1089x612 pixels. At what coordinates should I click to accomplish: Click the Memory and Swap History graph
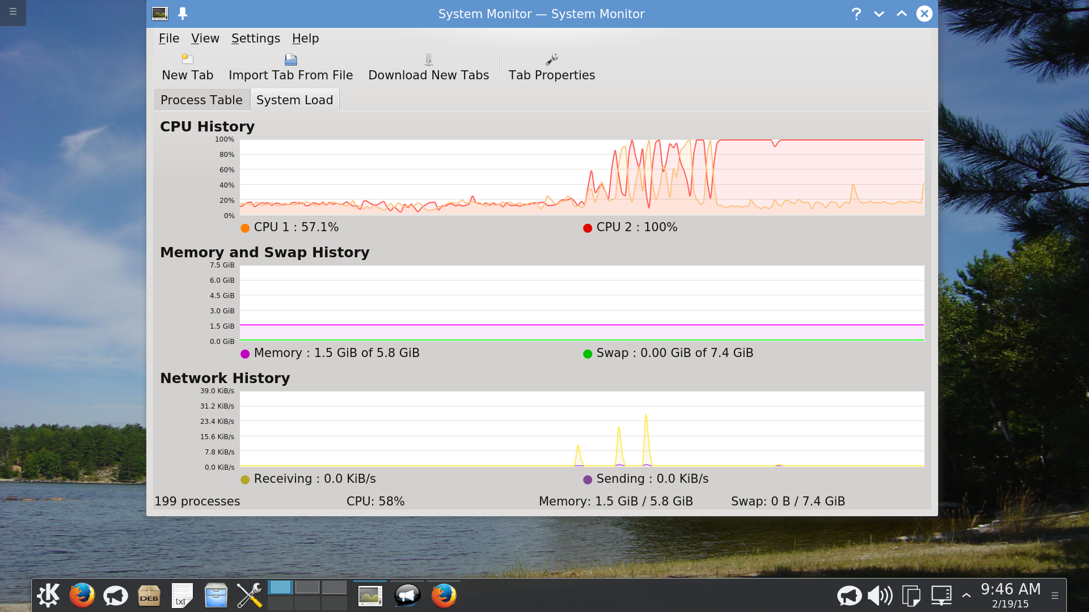[582, 303]
